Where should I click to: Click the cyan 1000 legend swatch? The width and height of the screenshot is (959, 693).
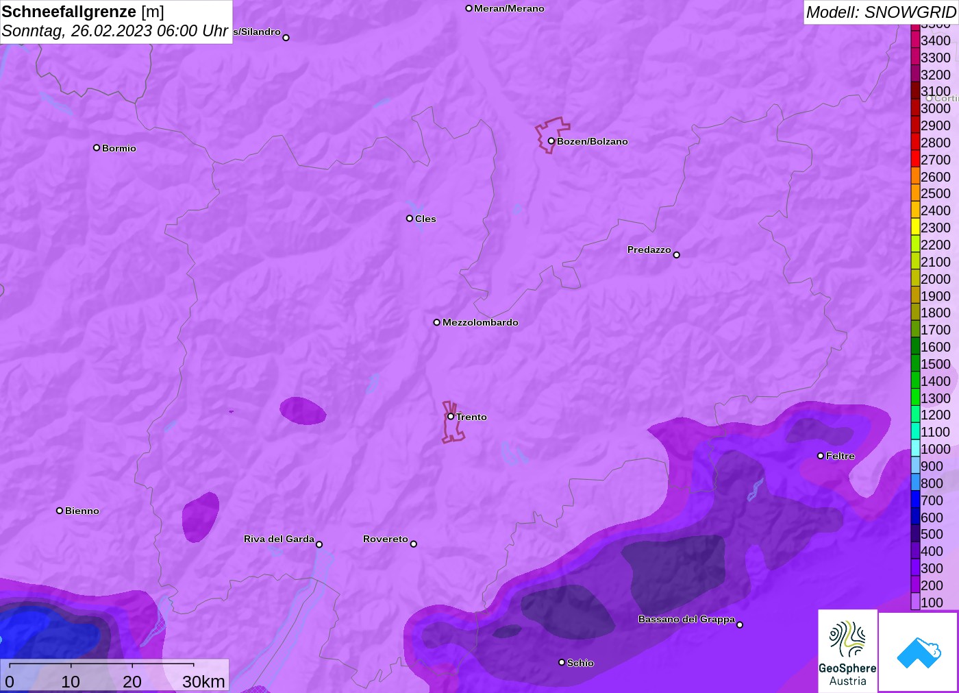coord(915,448)
